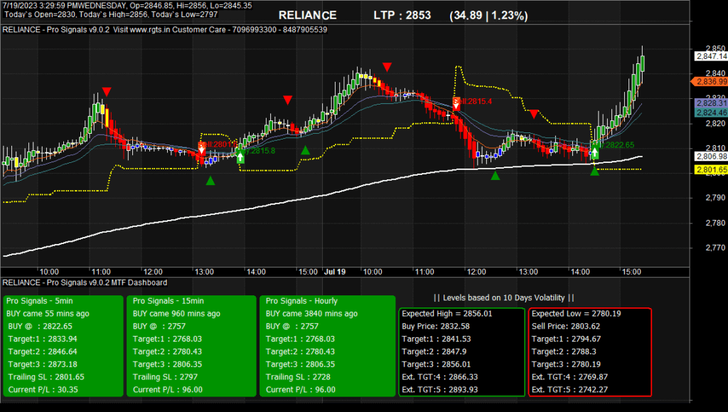
Task: Click 'Sell Price: 2803.62'
Action: tap(566, 326)
